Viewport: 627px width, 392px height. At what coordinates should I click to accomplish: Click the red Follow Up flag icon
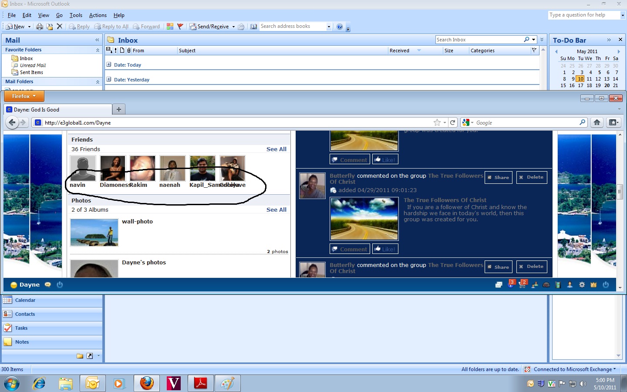180,27
